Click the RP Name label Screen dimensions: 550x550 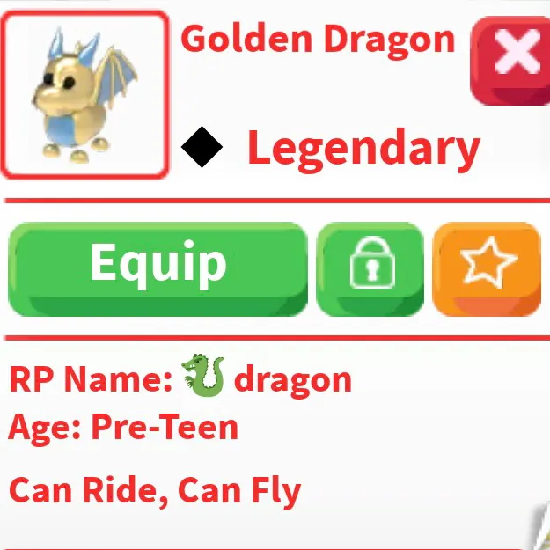(x=91, y=378)
